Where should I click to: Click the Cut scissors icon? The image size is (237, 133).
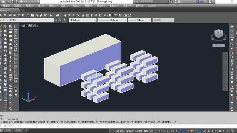click(29, 15)
